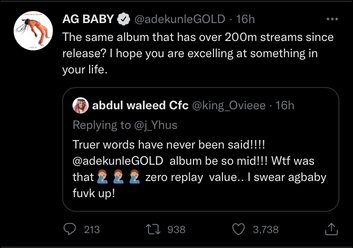Click the 16h timestamp of main tweet

(246, 19)
